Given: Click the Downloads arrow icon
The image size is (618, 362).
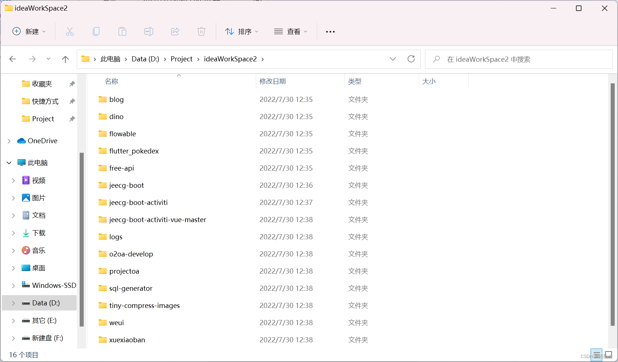Looking at the screenshot, I should (26, 233).
